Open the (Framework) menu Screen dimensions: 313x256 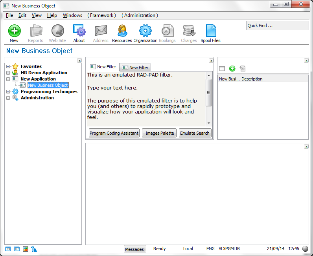pos(101,15)
